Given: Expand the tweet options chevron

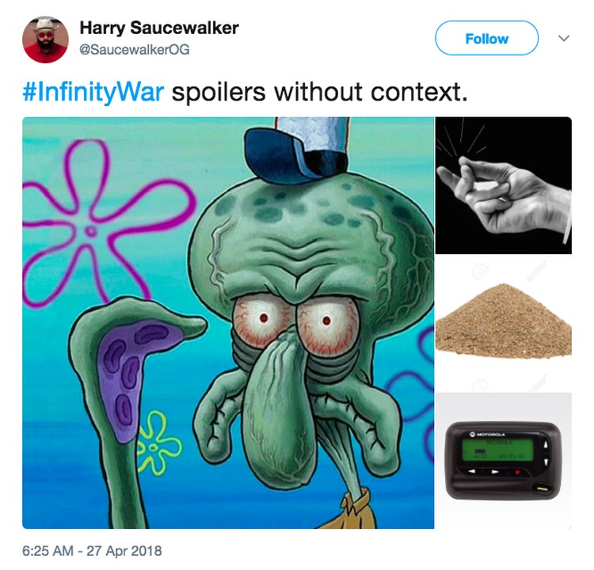Looking at the screenshot, I should tap(564, 38).
